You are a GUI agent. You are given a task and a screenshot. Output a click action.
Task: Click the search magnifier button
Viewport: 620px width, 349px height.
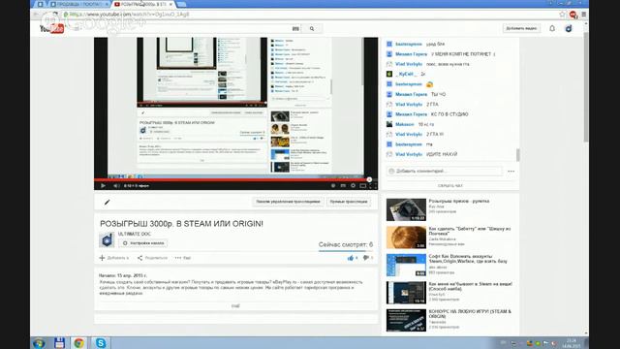point(312,28)
